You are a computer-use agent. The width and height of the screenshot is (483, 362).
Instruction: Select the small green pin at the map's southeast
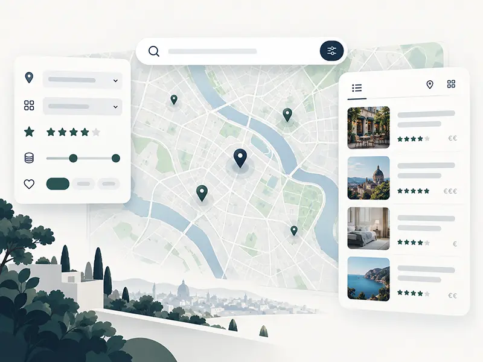point(294,230)
